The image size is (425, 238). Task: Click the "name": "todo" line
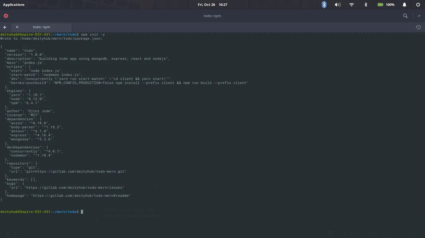pyautogui.click(x=21, y=51)
